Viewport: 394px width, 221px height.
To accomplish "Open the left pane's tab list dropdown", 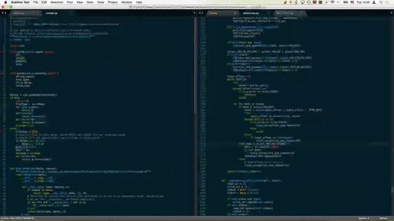I will coord(195,13).
